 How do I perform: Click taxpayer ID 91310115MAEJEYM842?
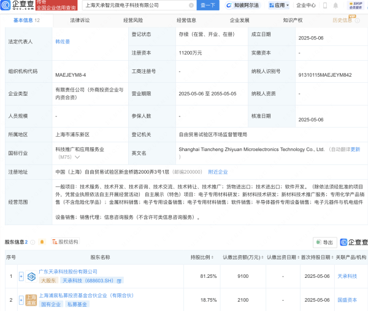click(x=325, y=75)
